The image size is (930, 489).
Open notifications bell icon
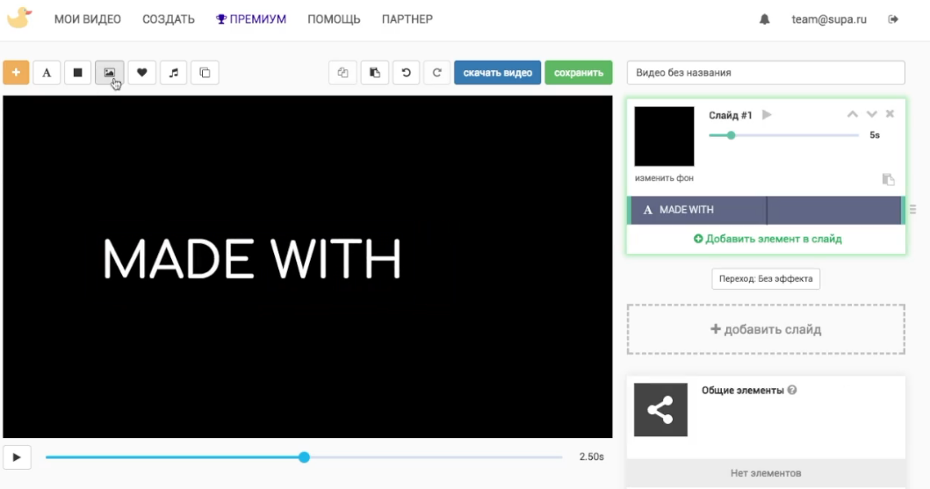(x=764, y=19)
